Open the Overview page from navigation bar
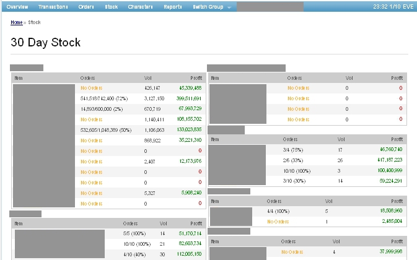 pyautogui.click(x=17, y=7)
